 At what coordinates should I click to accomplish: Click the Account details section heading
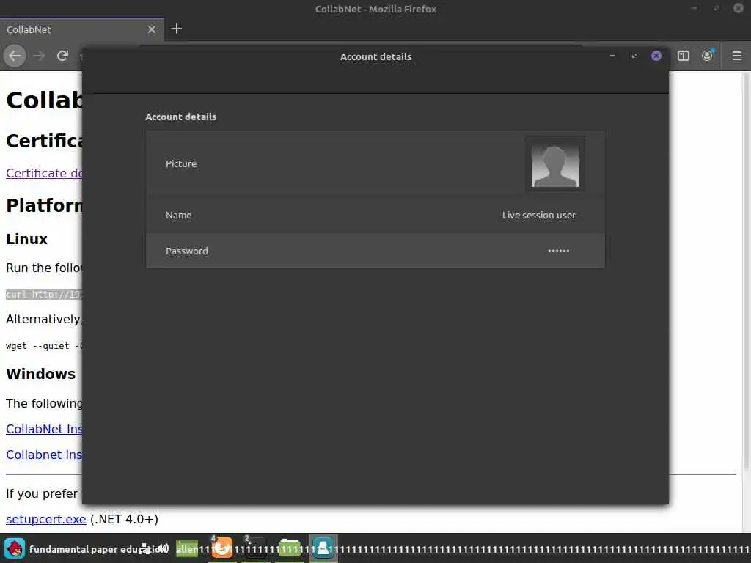click(181, 117)
